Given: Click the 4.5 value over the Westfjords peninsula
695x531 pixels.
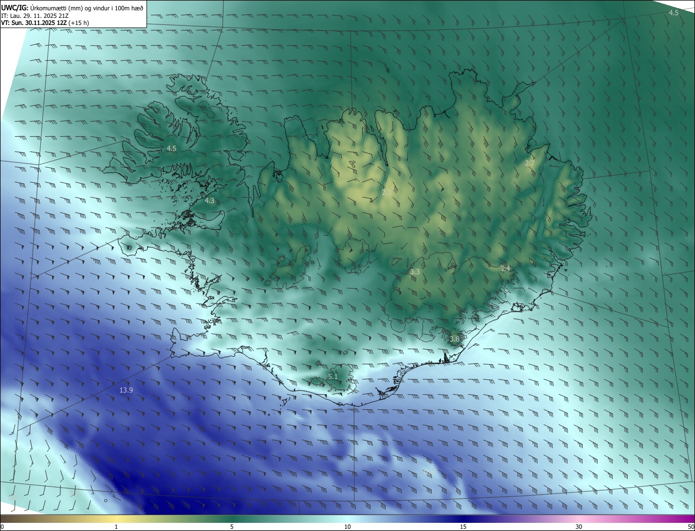Looking at the screenshot, I should coord(172,148).
